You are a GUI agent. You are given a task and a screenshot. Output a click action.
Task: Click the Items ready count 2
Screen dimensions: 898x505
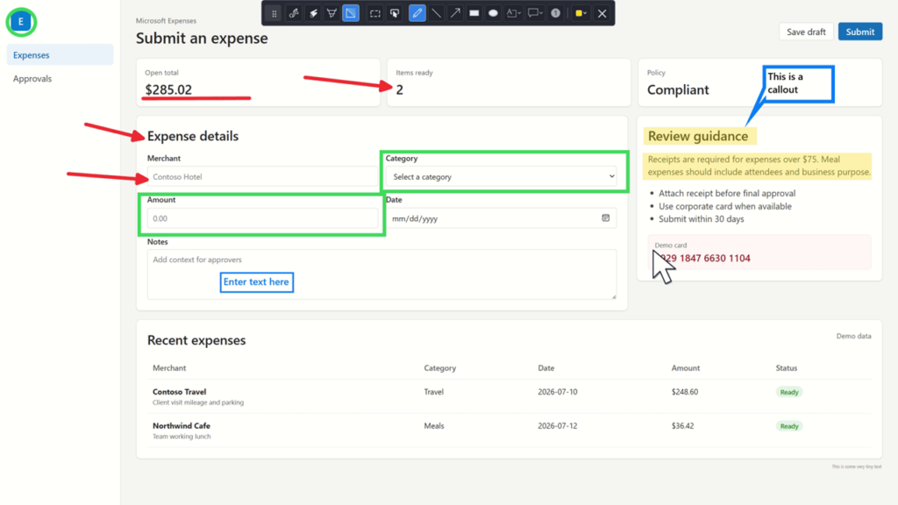pyautogui.click(x=399, y=89)
